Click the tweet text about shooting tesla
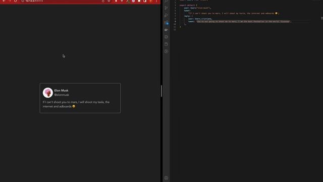Image resolution: width=323 pixels, height=182 pixels. 76,104
